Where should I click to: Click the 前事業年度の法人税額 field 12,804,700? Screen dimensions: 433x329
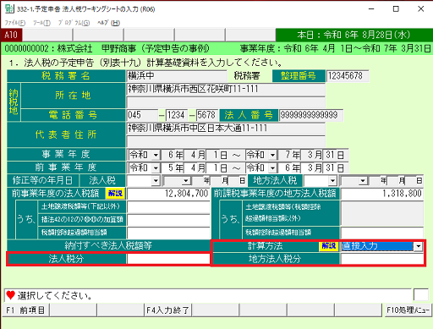pyautogui.click(x=168, y=194)
